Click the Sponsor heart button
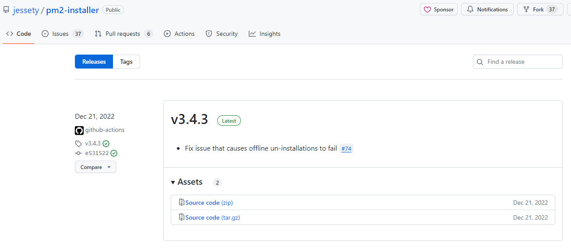 click(x=439, y=9)
